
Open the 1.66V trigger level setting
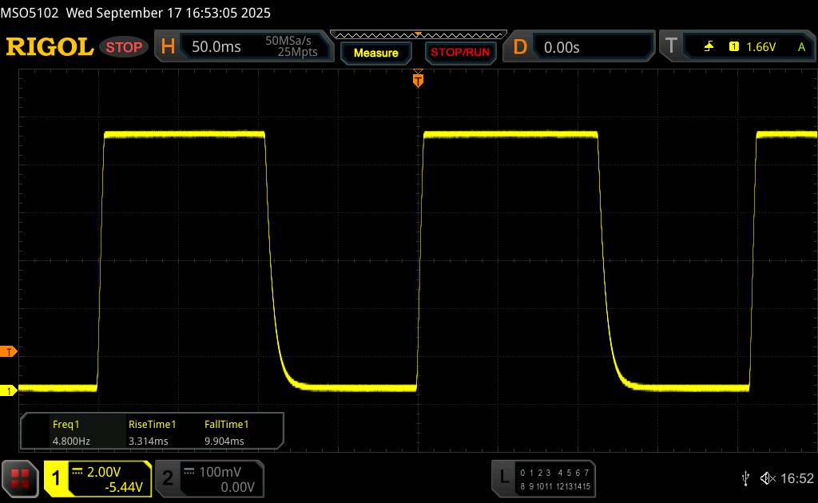pos(760,47)
